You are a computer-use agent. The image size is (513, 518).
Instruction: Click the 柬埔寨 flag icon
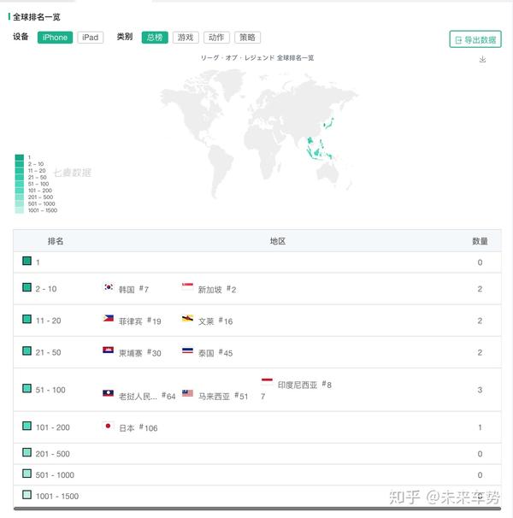click(x=109, y=350)
